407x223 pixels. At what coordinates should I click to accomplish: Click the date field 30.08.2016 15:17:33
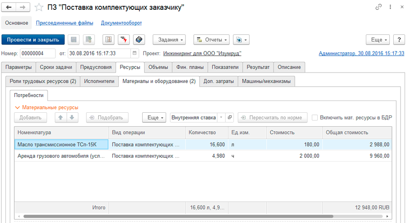[x=100, y=53]
